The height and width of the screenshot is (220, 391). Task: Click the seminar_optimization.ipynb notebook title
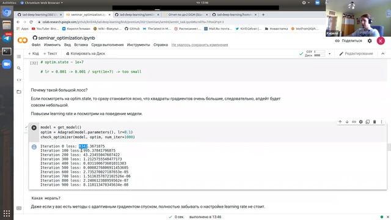pyautogui.click(x=67, y=38)
